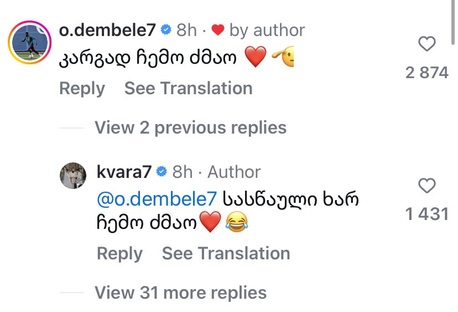The height and width of the screenshot is (312, 458).
Task: Expand View 2 previous replies
Action: pyautogui.click(x=190, y=128)
